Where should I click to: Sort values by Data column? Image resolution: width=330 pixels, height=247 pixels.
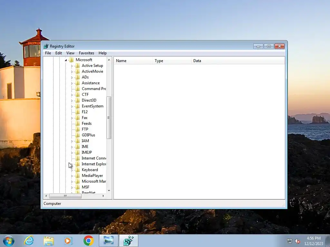tap(238, 61)
